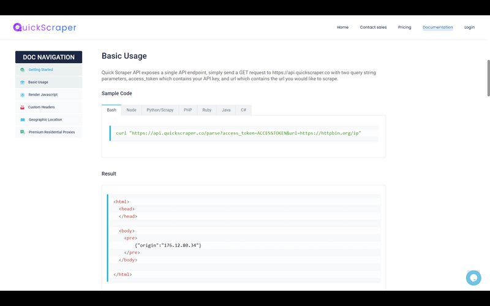Click the Premium Residential Proxies icon

(x=23, y=132)
